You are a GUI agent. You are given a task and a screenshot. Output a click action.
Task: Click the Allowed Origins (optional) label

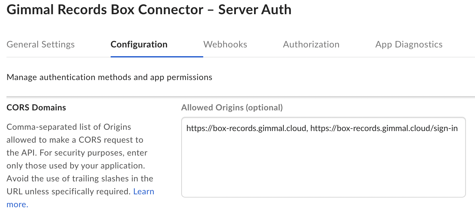tap(232, 107)
